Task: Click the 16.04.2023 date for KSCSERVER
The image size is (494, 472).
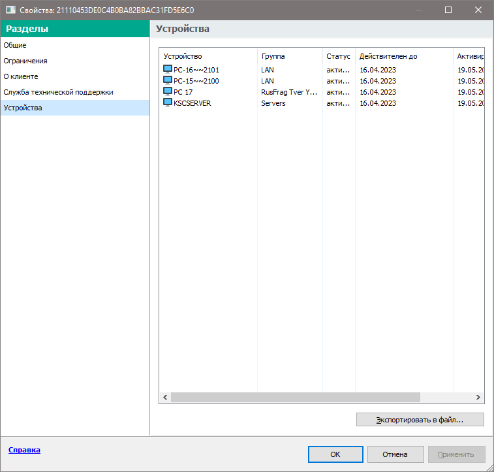Action: point(378,103)
